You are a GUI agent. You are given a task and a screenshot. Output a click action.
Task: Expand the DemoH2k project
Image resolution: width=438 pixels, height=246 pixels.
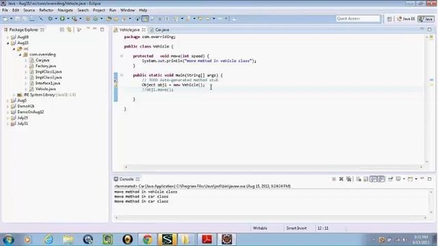(x=8, y=107)
